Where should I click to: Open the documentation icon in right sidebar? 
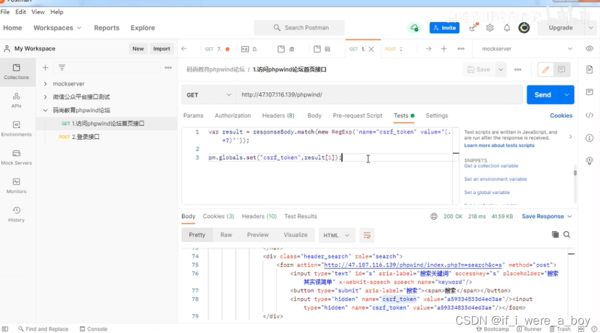coord(589,69)
